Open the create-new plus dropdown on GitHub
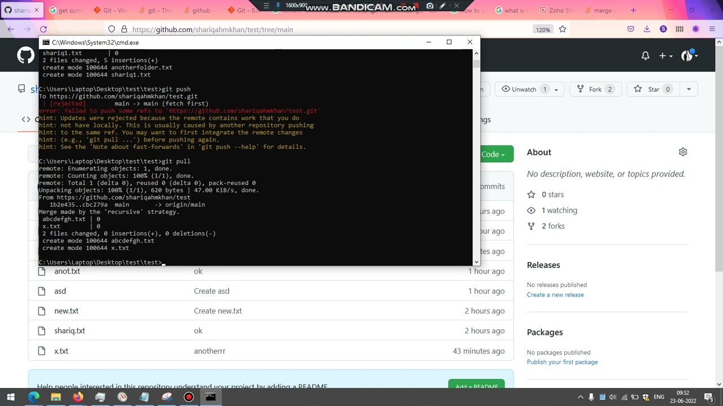 point(665,56)
